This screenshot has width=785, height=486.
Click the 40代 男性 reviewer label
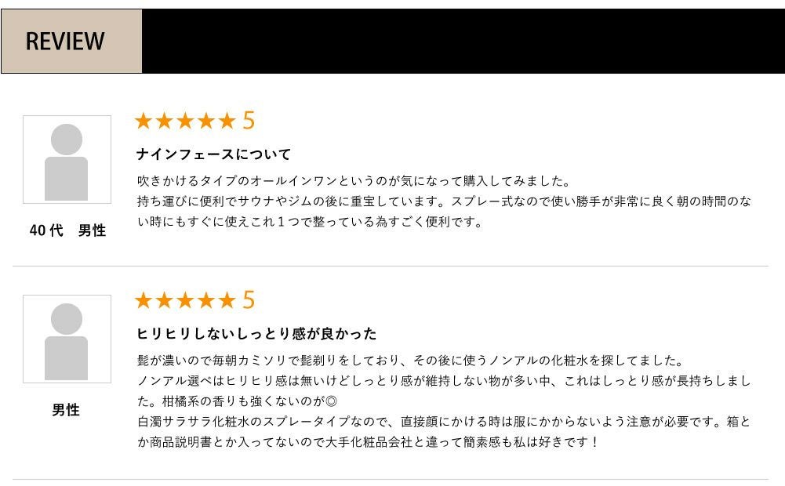(67, 231)
